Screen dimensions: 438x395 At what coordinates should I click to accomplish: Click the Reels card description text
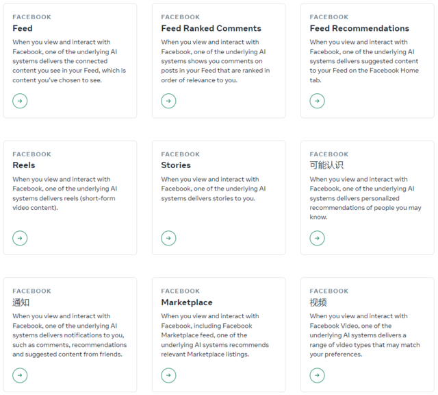coord(64,193)
